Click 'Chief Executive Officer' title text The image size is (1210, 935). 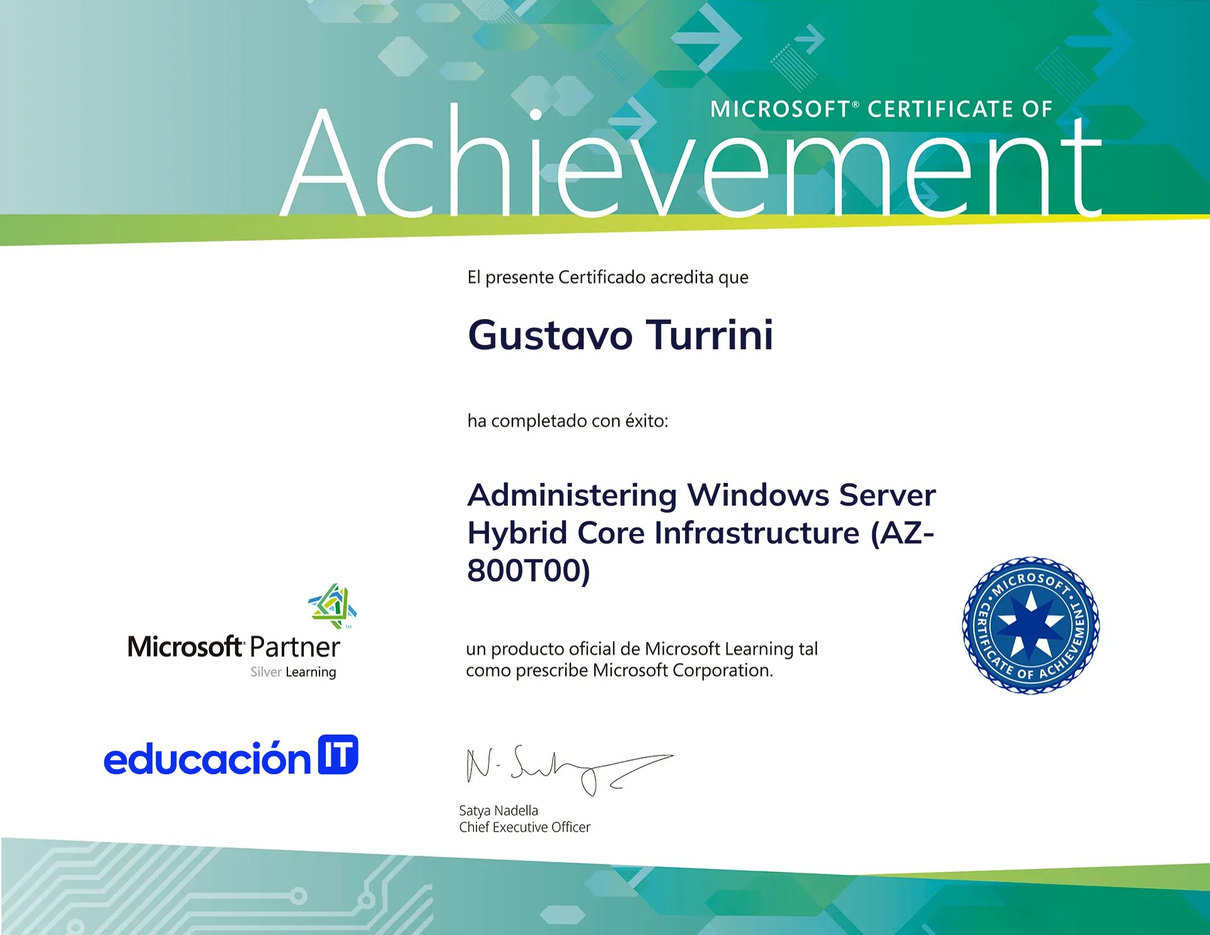pyautogui.click(x=524, y=827)
